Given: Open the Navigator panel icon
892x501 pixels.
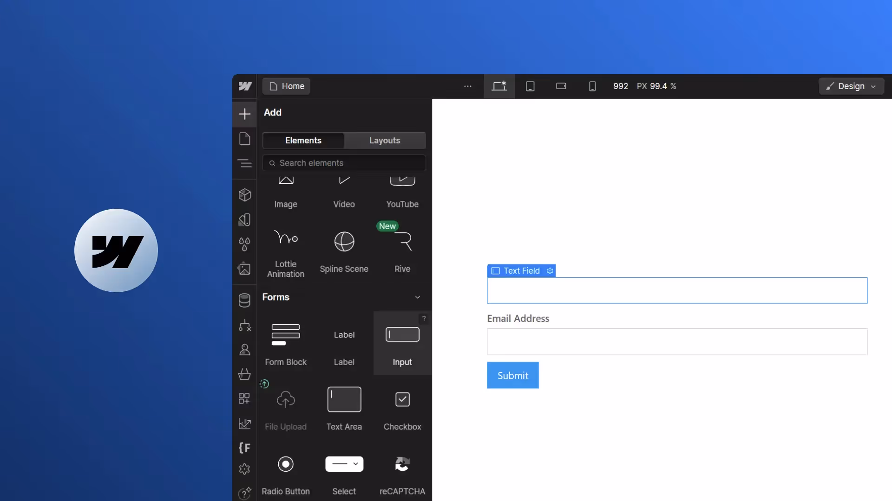Looking at the screenshot, I should click(244, 163).
